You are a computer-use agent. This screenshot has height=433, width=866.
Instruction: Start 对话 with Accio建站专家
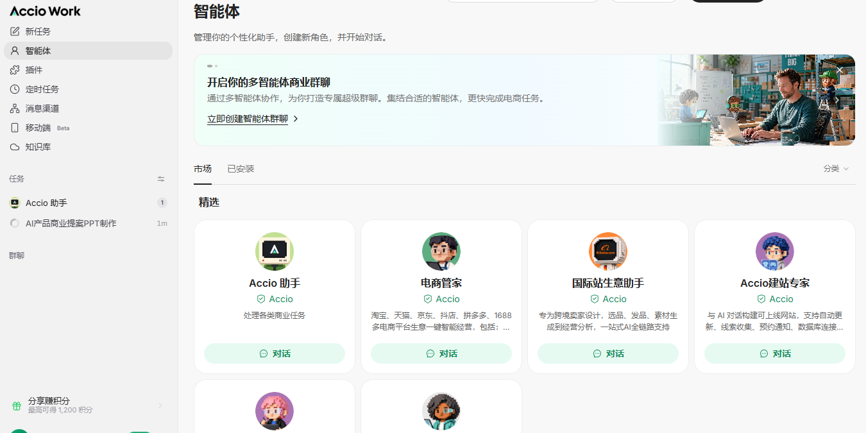coord(775,353)
